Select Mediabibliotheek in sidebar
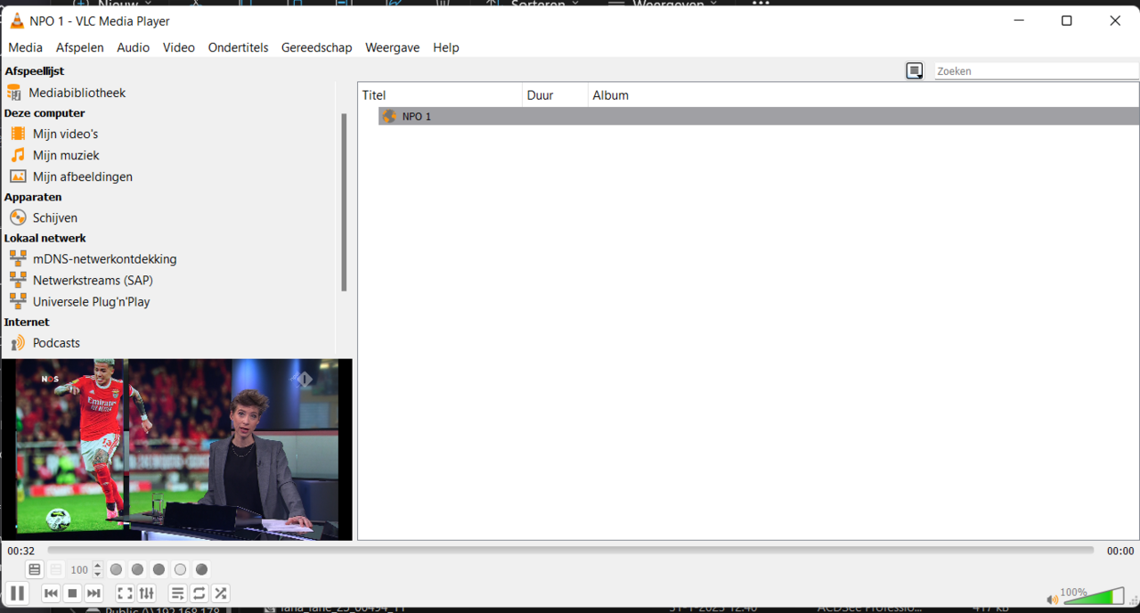The width and height of the screenshot is (1140, 613). (77, 93)
